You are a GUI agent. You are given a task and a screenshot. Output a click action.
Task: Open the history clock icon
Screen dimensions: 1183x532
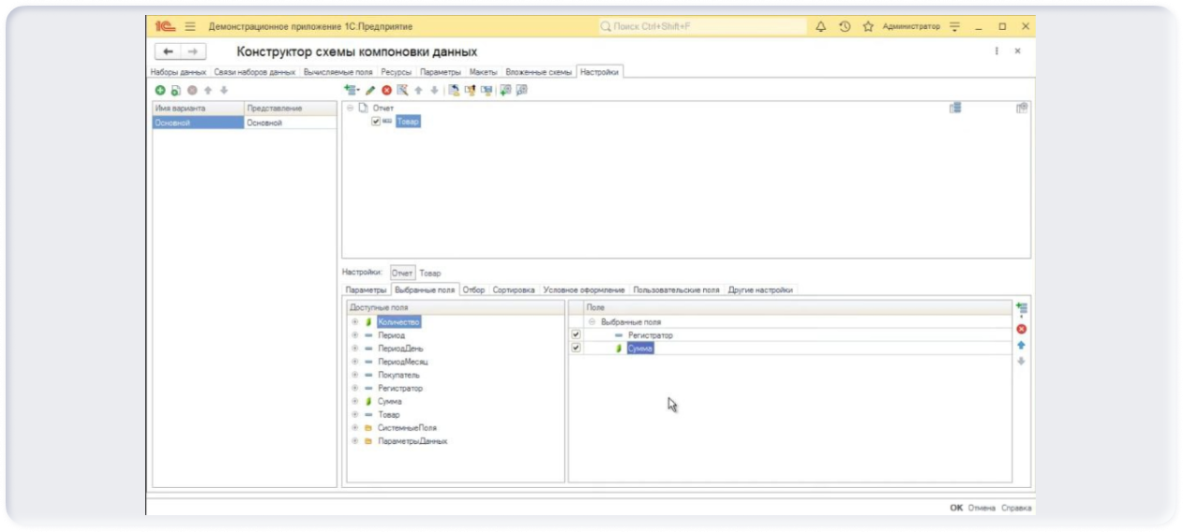point(845,26)
